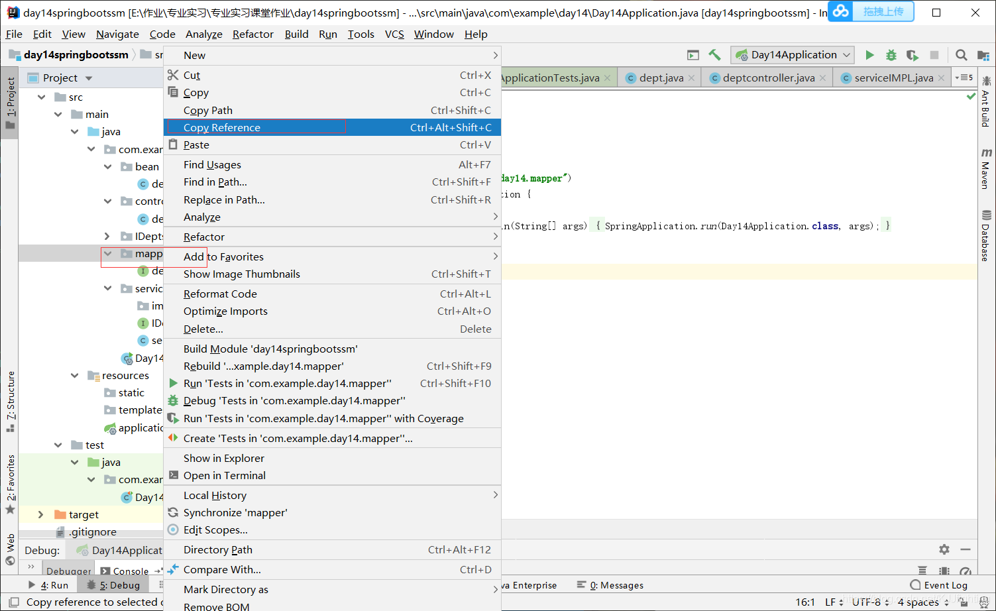996x611 pixels.
Task: Select Delete... in context menu
Action: (x=332, y=329)
